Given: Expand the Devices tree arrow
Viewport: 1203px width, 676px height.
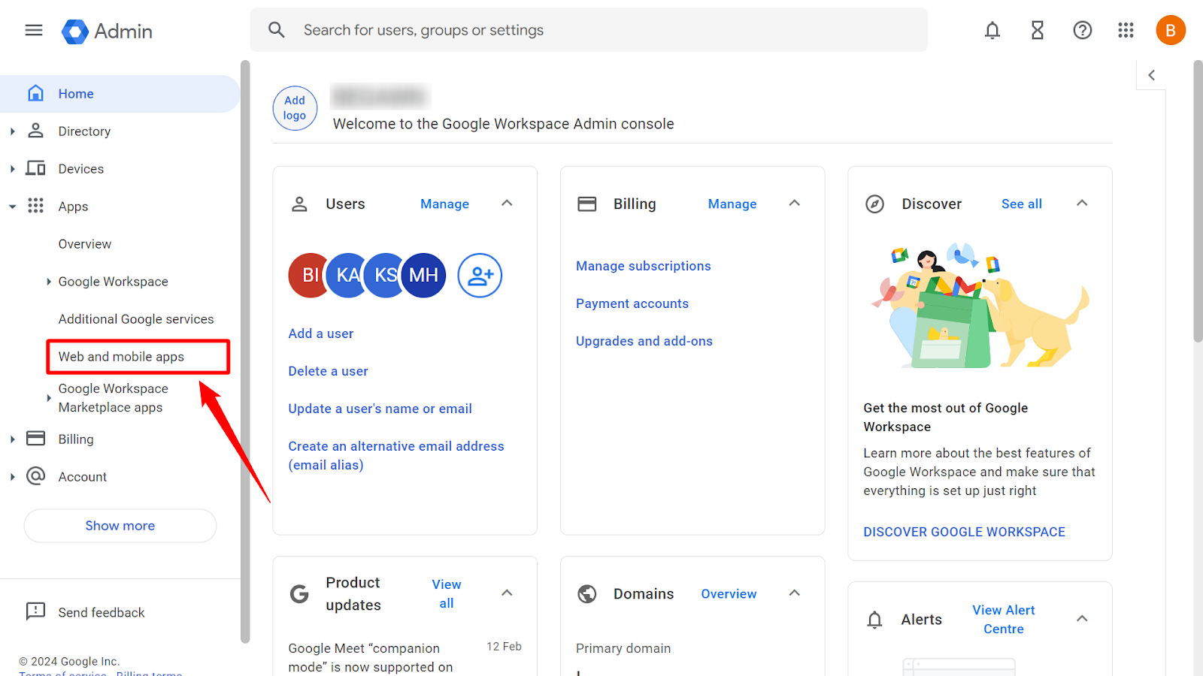Looking at the screenshot, I should tap(12, 169).
